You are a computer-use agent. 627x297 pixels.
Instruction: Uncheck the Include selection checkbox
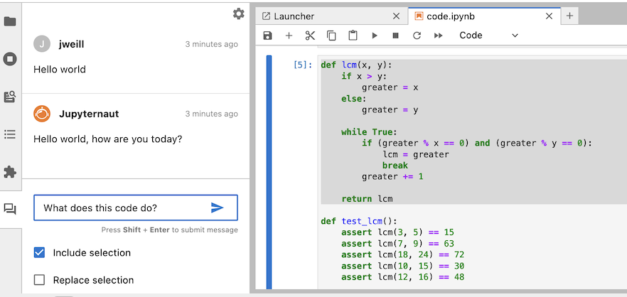click(x=39, y=253)
